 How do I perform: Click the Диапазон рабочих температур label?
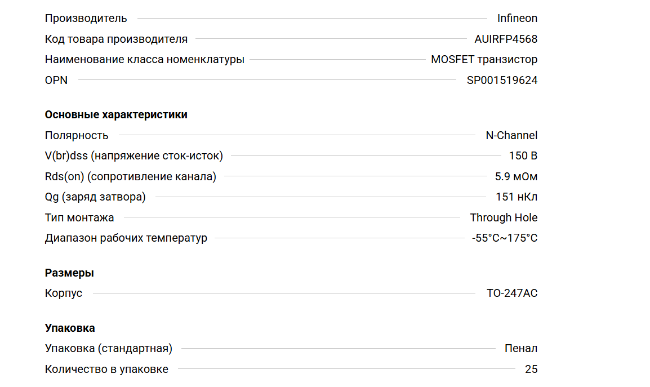click(x=126, y=238)
